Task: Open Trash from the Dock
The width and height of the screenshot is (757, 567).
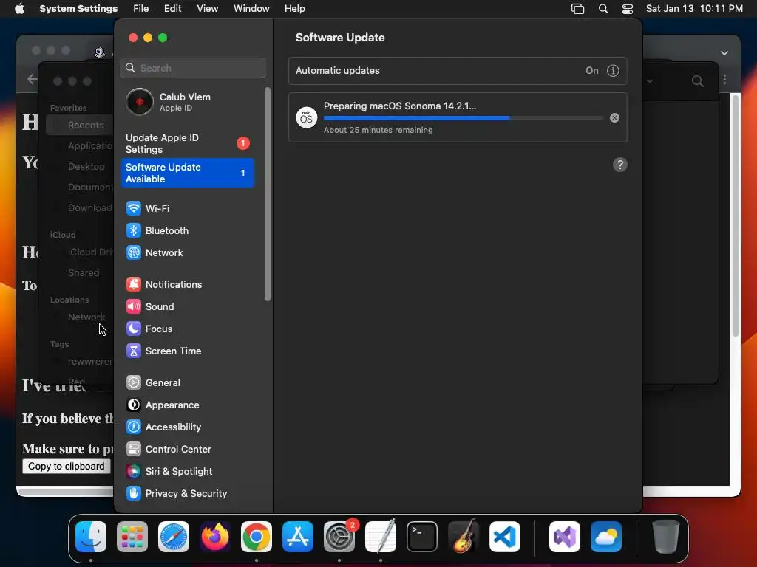Action: tap(666, 537)
